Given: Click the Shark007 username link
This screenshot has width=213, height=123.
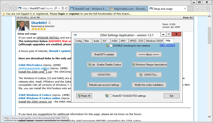Looking at the screenshot, I should coord(39,23).
